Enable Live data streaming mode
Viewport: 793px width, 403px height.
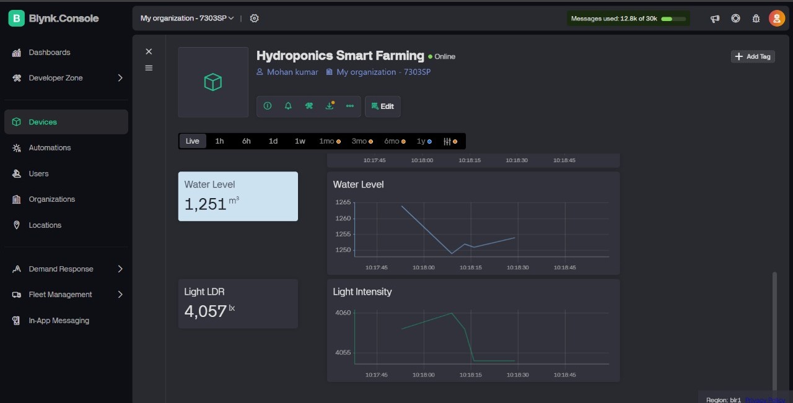pos(192,141)
